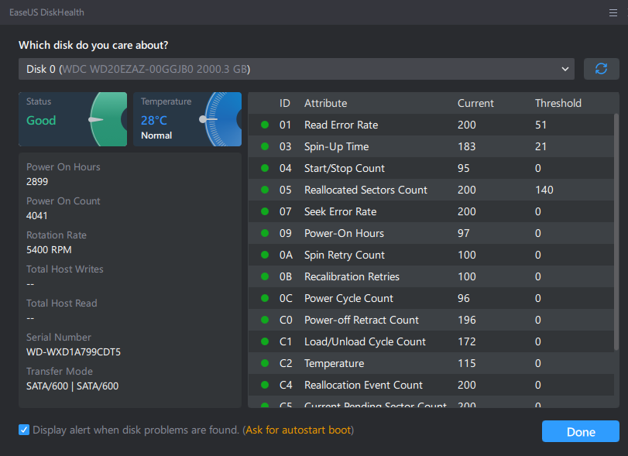The height and width of the screenshot is (456, 628).
Task: Click the Attribute column header
Action: (x=325, y=103)
